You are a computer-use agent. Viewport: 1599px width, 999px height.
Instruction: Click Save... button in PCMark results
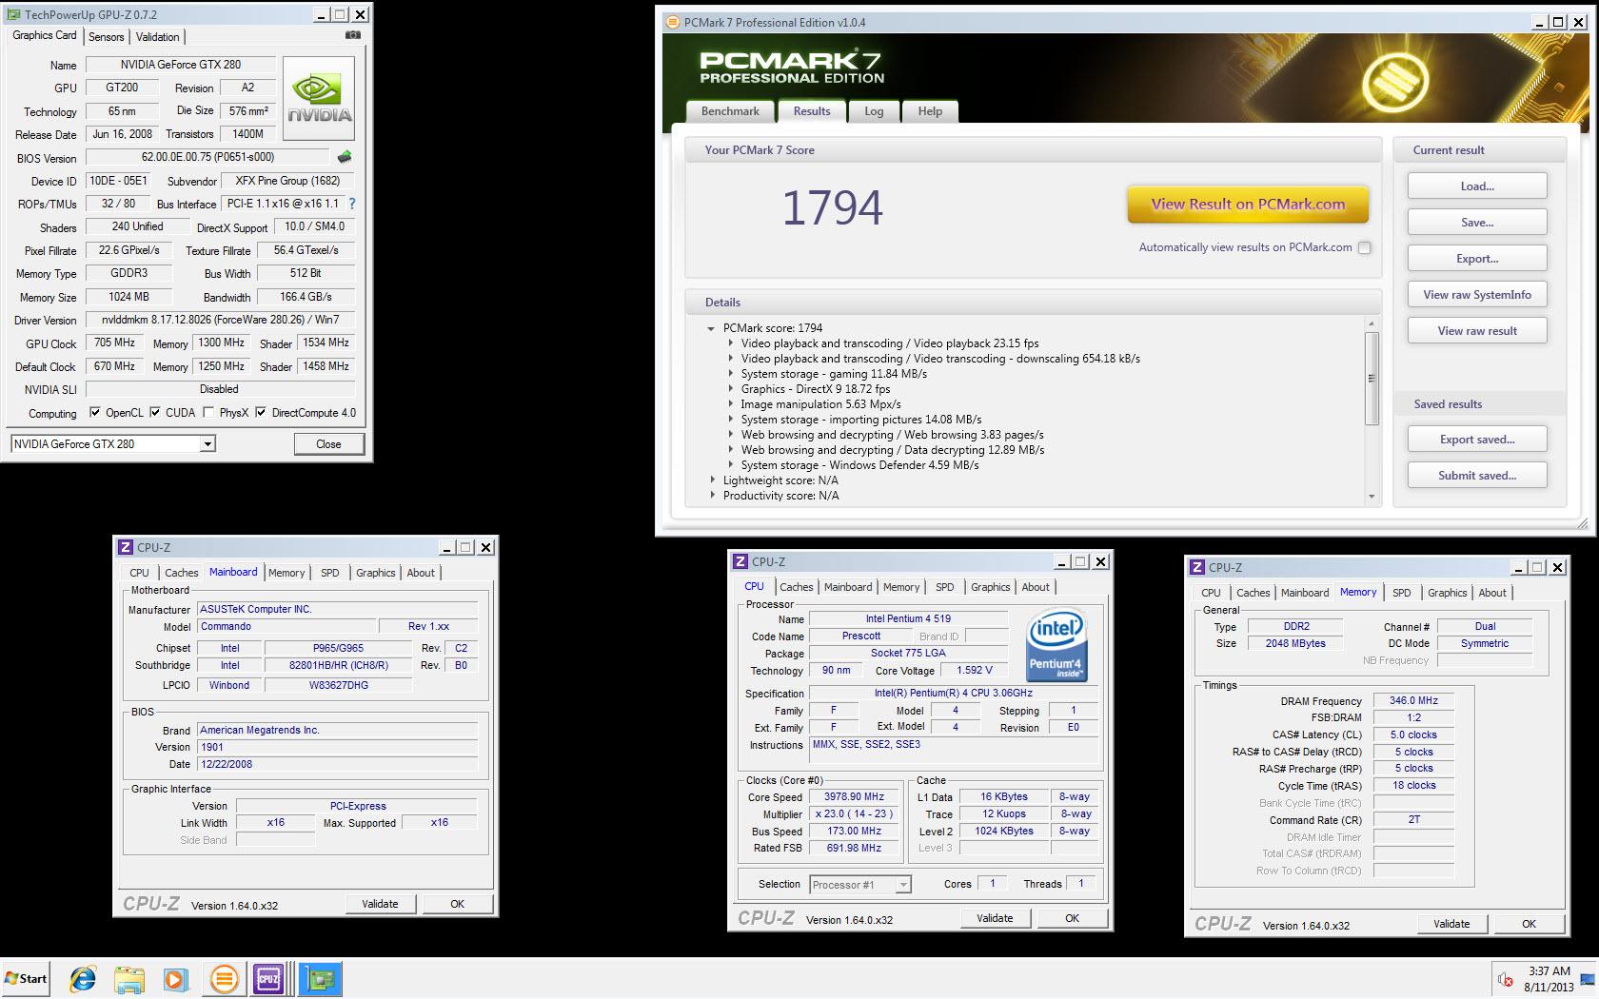[1477, 223]
